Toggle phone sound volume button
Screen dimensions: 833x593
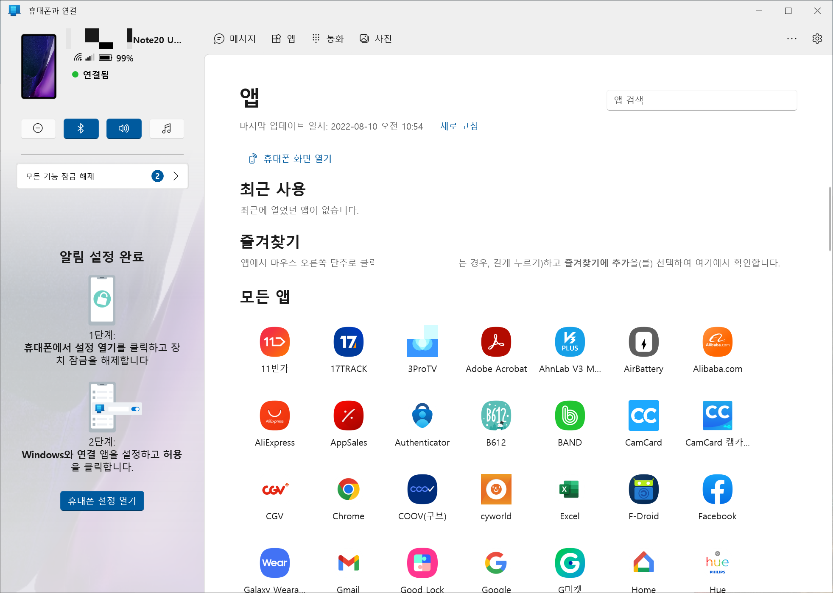click(x=124, y=128)
